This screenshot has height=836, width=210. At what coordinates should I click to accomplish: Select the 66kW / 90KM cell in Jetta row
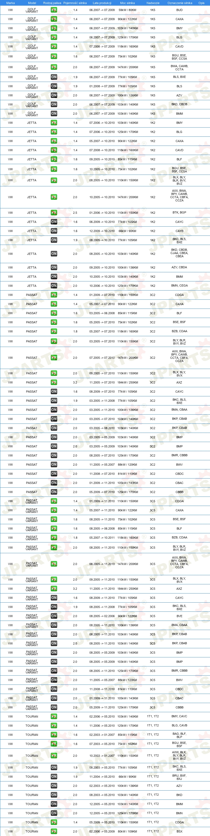pos(128,231)
